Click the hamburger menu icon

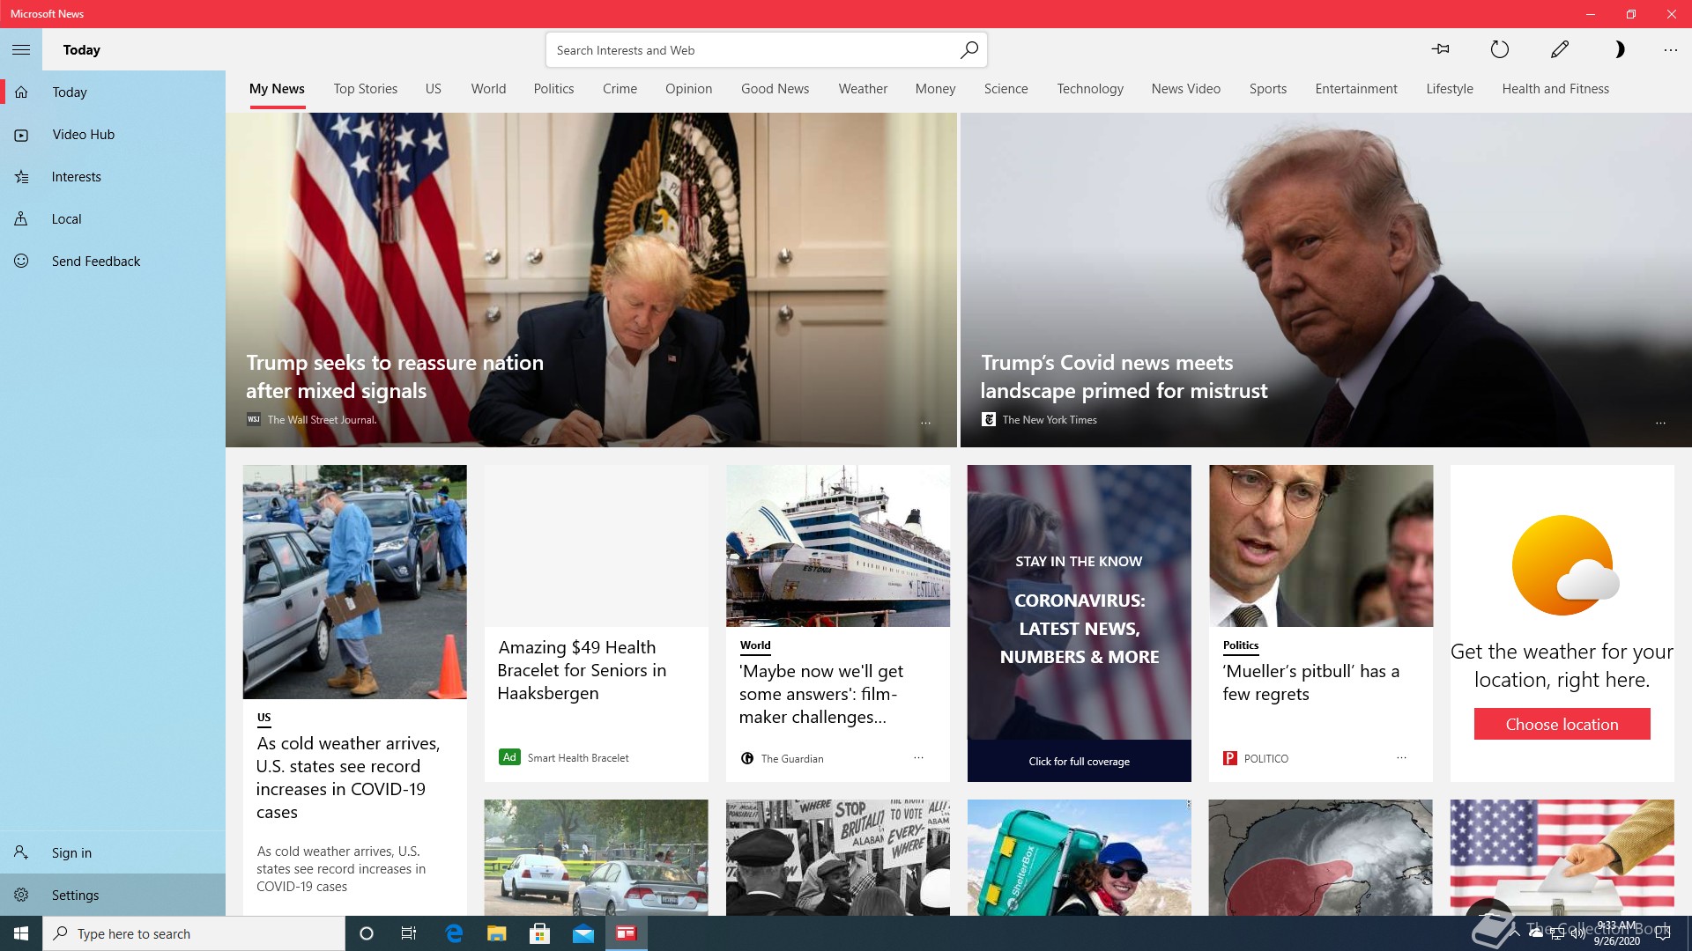(21, 50)
